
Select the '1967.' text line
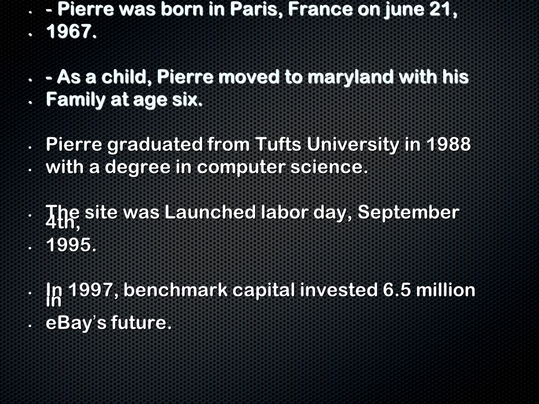pyautogui.click(x=71, y=32)
